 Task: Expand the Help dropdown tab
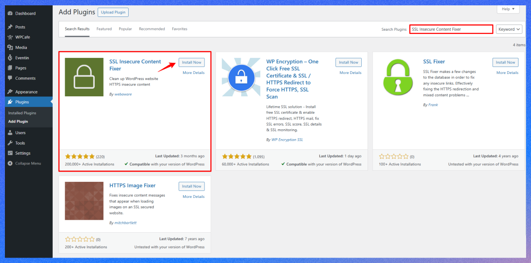[x=508, y=9]
